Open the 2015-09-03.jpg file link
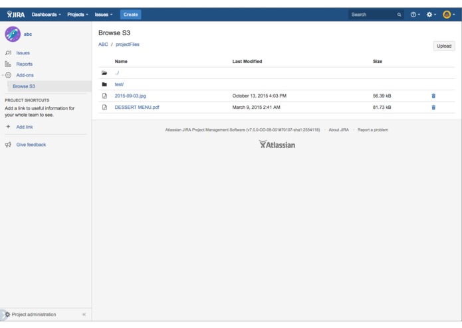462x328 pixels. pyautogui.click(x=130, y=96)
